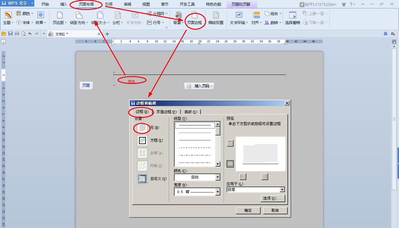Open the 效果 theme effects menu
Screen dimensions: 399x228
(41, 18)
